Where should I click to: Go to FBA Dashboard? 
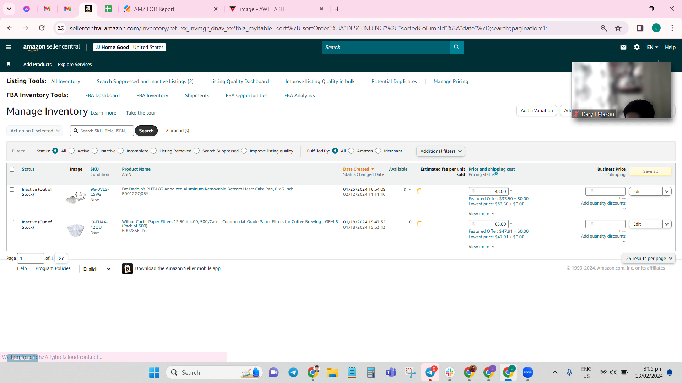click(102, 95)
